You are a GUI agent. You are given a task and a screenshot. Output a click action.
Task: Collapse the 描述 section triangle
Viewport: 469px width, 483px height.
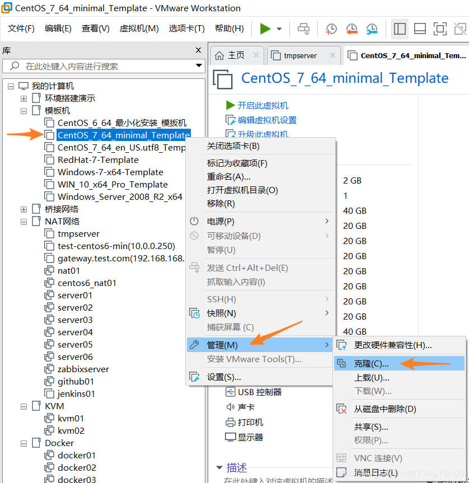pyautogui.click(x=219, y=467)
